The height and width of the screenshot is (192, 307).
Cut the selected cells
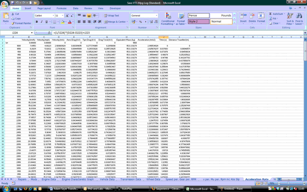click(x=15, y=14)
